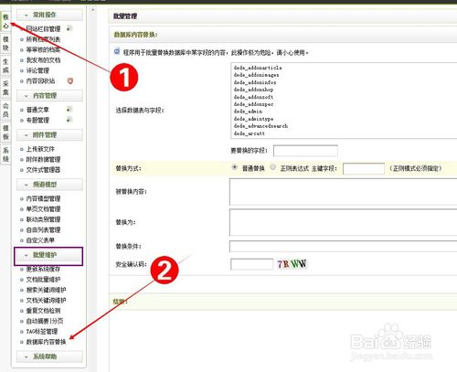Collapse the 批量维护 section header

(48, 255)
